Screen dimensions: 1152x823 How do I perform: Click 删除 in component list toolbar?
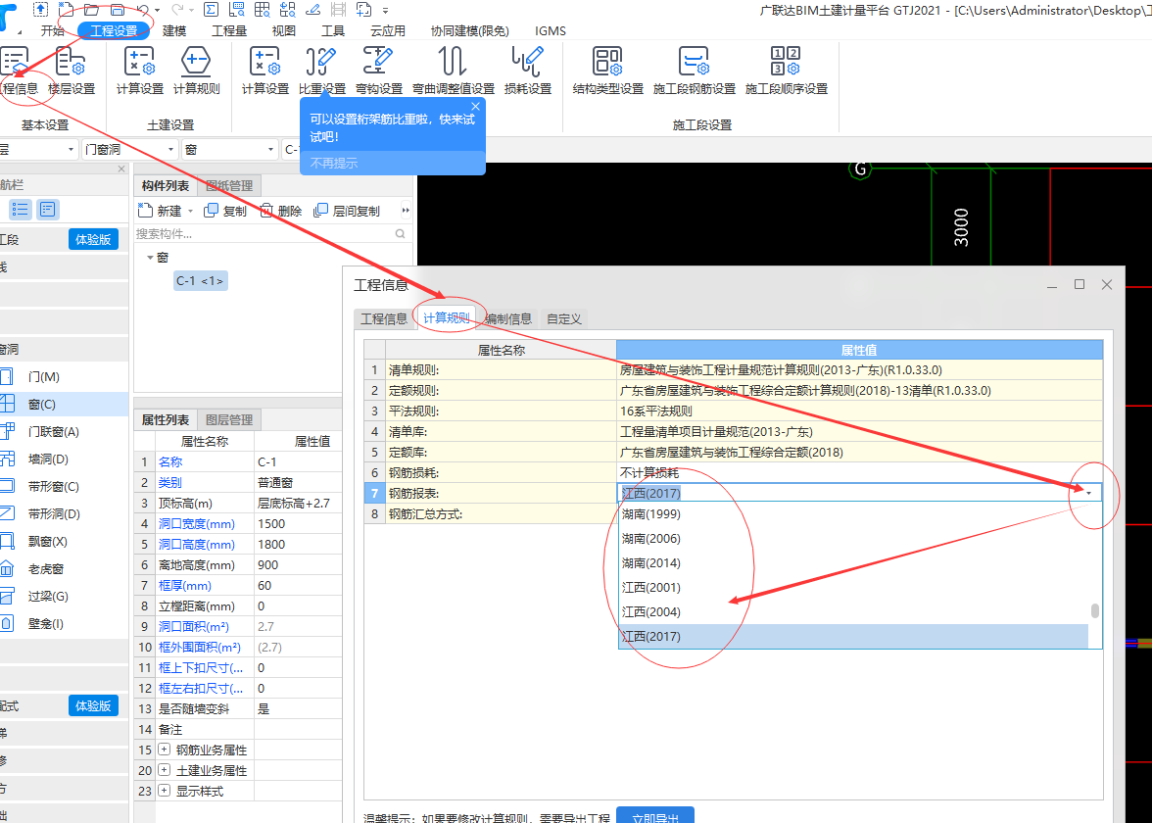280,211
